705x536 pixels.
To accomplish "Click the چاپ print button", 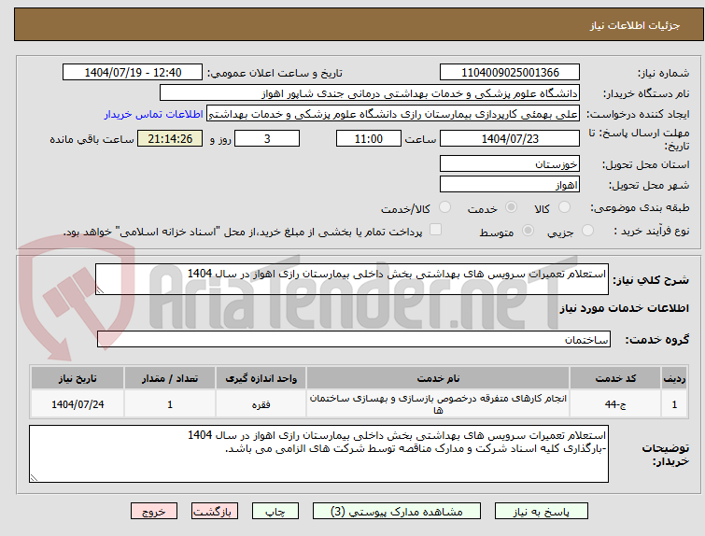I will point(275,512).
